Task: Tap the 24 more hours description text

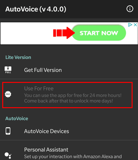Action: 73,95
